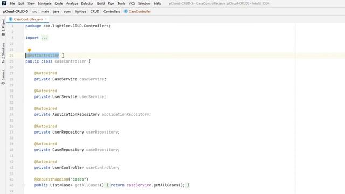
Task: Expand the folded import dots placeholder
Action: [44, 38]
